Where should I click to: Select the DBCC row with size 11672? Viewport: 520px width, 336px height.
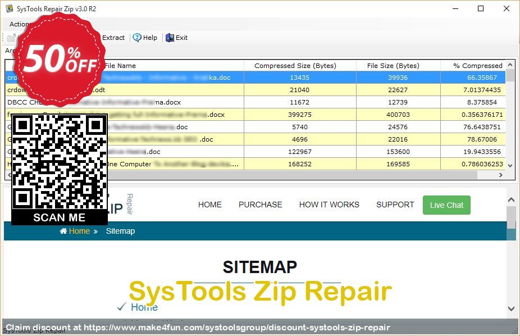(256, 102)
